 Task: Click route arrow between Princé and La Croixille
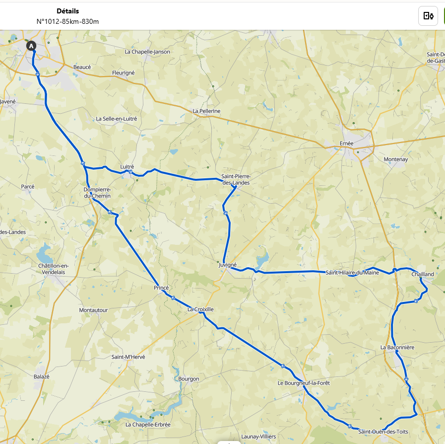(x=173, y=297)
